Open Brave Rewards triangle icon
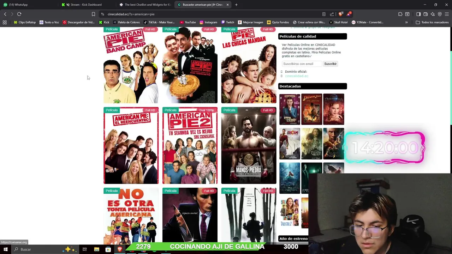This screenshot has height=254, width=452. [349, 14]
